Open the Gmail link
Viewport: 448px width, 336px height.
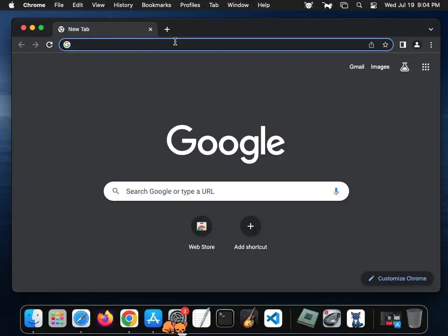[x=357, y=66]
